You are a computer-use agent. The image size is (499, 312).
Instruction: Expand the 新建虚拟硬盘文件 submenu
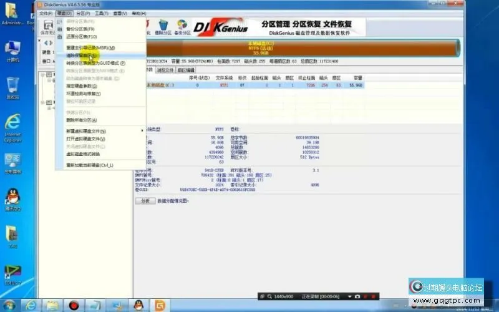tap(86, 131)
